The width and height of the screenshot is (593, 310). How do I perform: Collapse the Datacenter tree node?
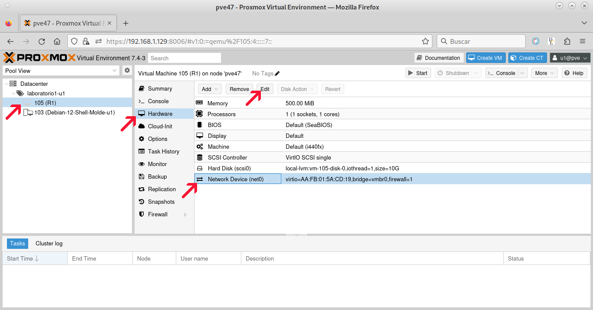(x=6, y=84)
